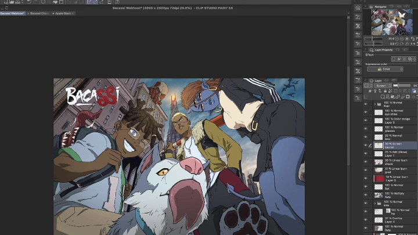Image resolution: width=418 pixels, height=235 pixels.
Task: Click the Navigator zoom out icon
Action: coord(397,39)
